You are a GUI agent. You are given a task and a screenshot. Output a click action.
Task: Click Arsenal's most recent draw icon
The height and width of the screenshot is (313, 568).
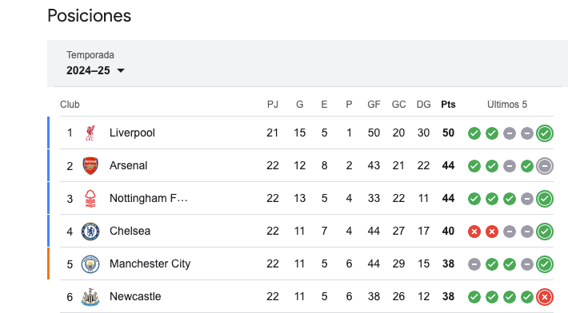click(x=545, y=166)
